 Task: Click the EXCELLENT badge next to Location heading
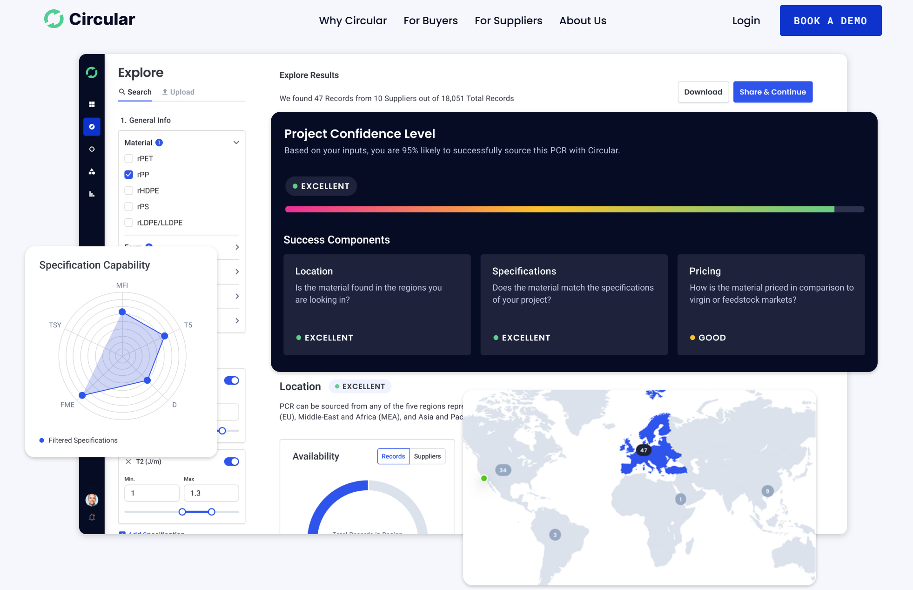pos(360,387)
